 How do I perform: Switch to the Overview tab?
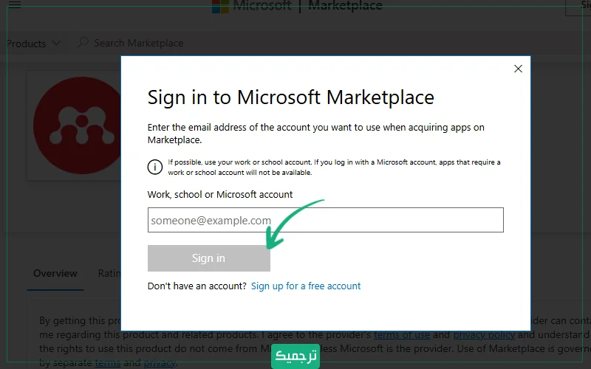pyautogui.click(x=55, y=273)
